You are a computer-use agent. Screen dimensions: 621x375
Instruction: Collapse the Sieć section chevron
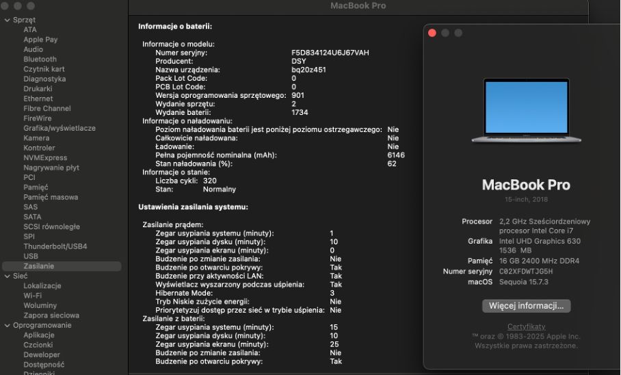coord(7,276)
